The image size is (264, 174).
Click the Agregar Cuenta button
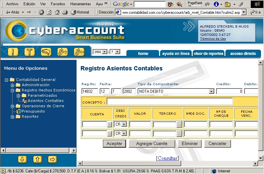[x=152, y=144]
